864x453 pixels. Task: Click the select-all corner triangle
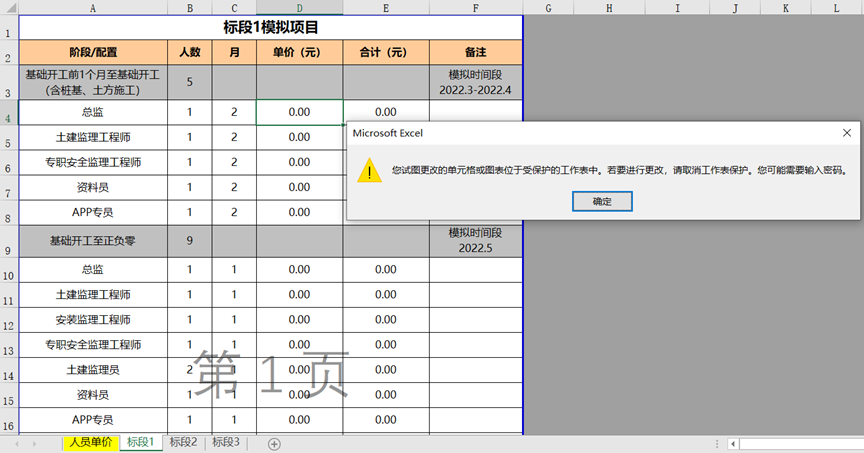(x=10, y=8)
